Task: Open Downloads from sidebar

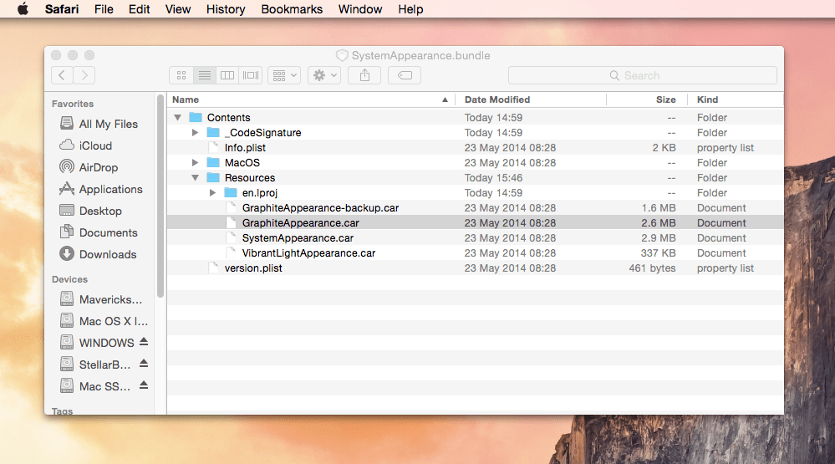Action: point(98,254)
